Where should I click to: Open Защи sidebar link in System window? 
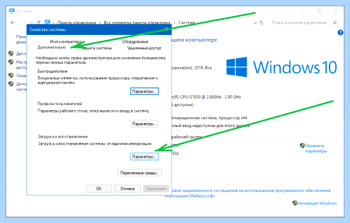pos(21,76)
